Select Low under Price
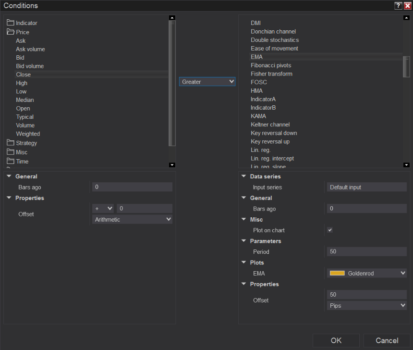 tap(21, 91)
